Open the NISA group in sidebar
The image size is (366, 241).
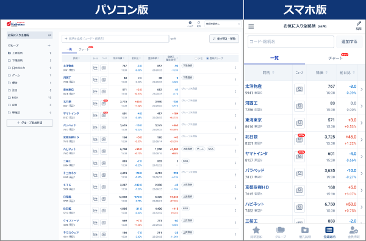(x=30, y=98)
